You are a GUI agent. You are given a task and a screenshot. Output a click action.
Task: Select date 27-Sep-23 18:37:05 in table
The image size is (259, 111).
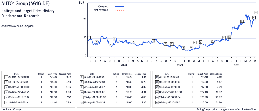click(x=95, y=77)
